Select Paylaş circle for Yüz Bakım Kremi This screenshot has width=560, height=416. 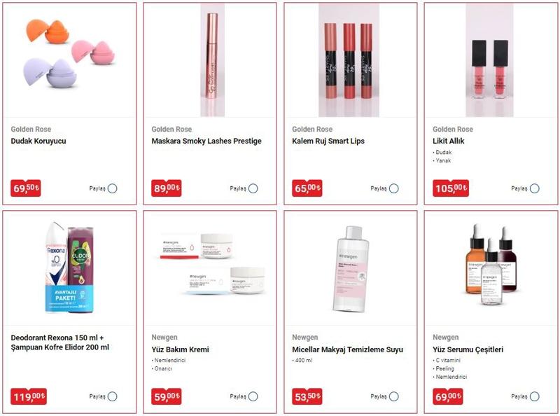[x=253, y=396]
